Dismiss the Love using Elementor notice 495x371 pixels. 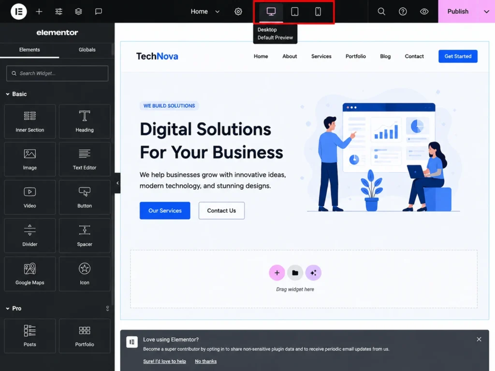[x=479, y=339]
